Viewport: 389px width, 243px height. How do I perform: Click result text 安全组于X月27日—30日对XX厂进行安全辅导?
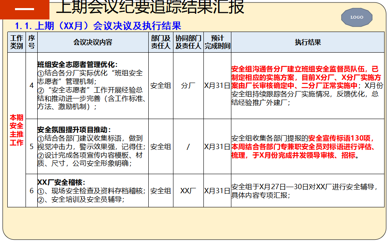tap(303, 187)
